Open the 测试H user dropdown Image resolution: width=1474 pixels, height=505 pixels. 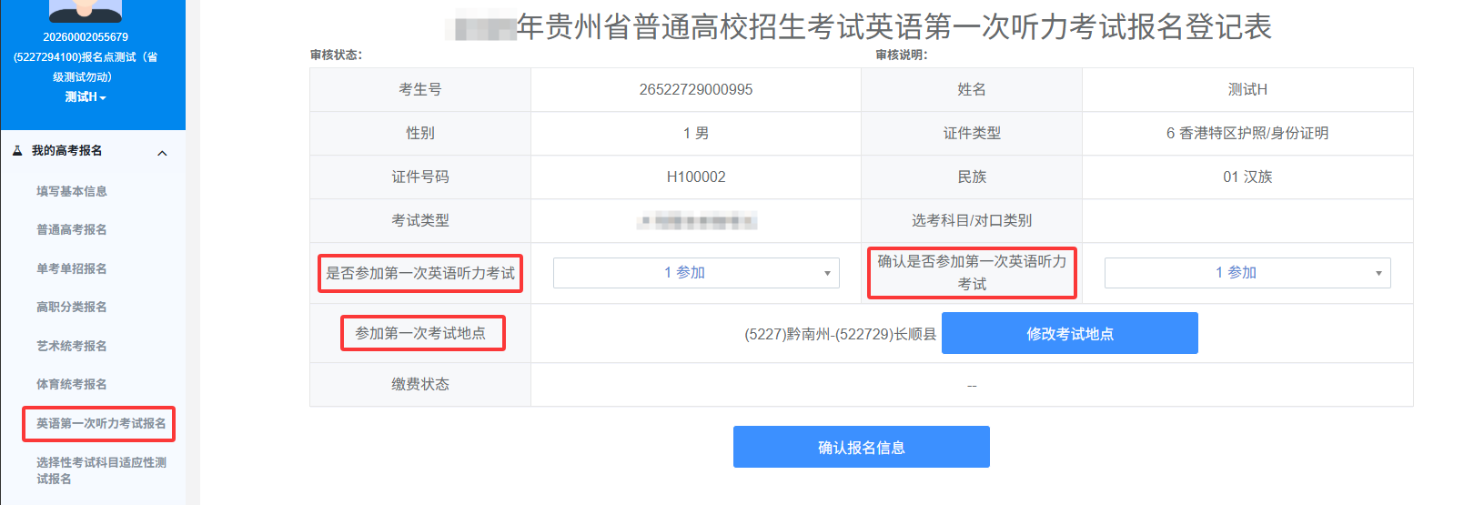(86, 96)
